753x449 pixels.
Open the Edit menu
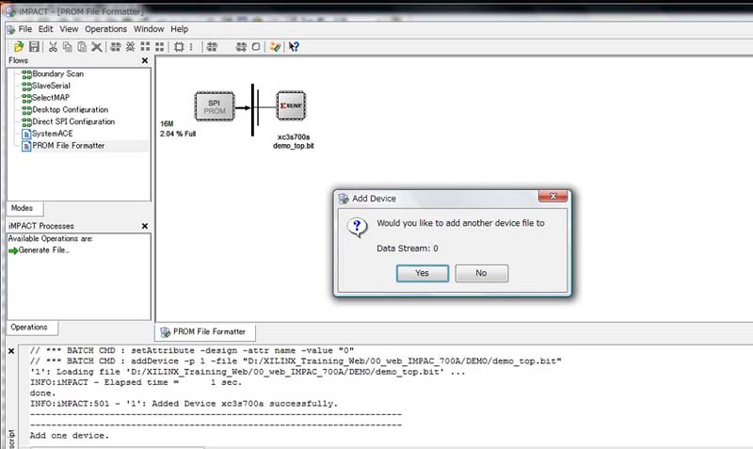click(45, 29)
